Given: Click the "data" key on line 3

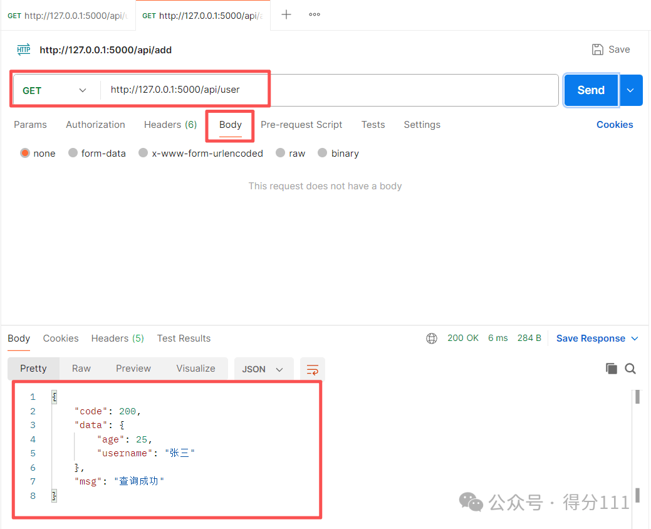Looking at the screenshot, I should click(x=90, y=425).
